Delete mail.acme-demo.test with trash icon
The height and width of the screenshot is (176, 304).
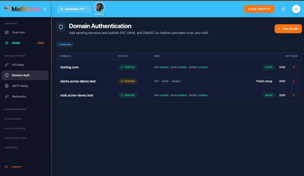point(294,95)
